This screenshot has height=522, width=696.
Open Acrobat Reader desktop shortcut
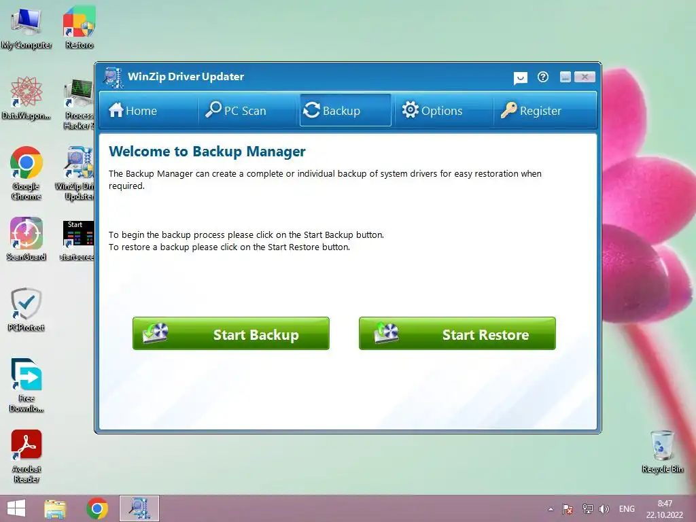click(27, 456)
